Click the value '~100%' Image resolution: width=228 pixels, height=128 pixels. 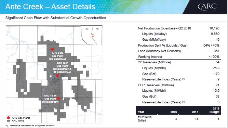[214, 57]
